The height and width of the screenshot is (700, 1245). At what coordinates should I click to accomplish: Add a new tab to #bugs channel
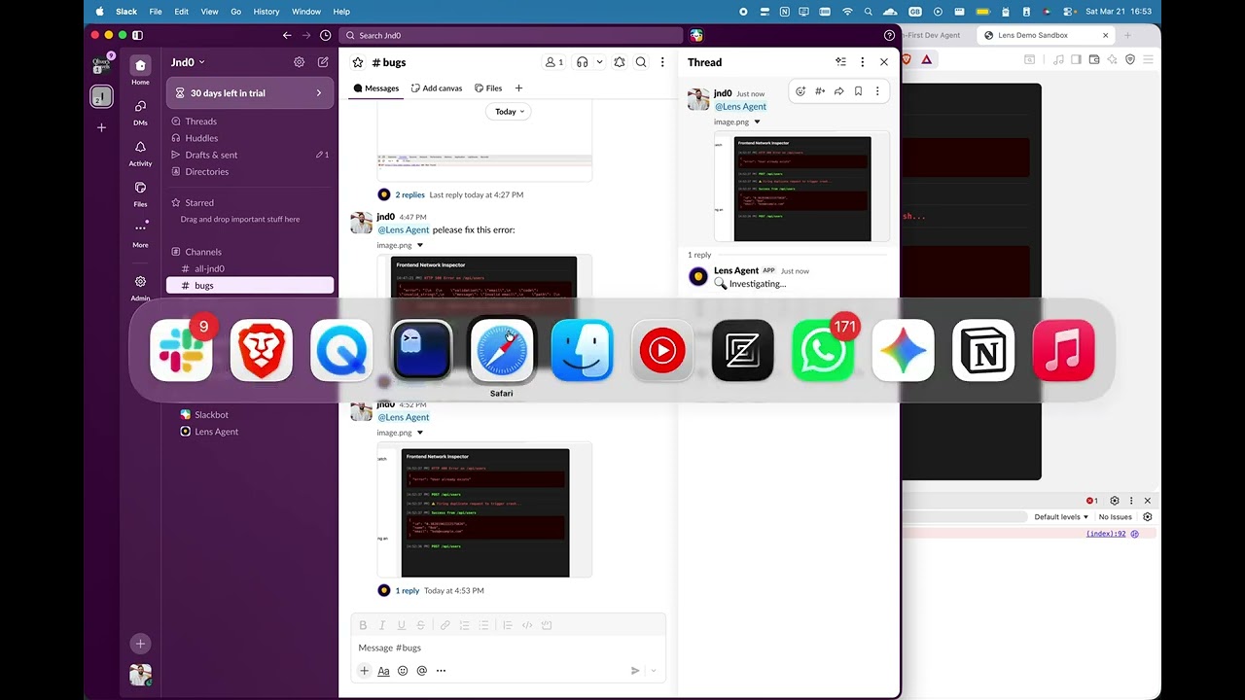coord(518,88)
